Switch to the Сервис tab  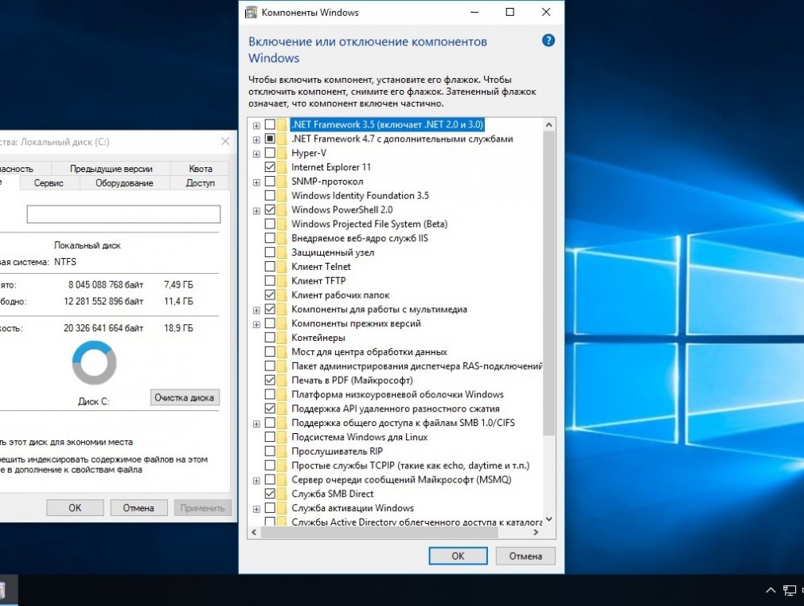point(49,183)
